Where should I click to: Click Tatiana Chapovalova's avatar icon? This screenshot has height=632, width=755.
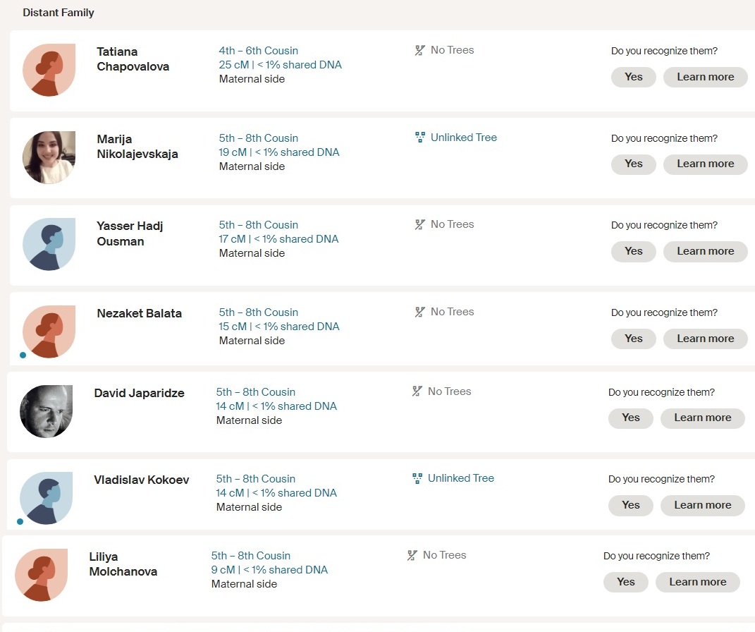(49, 69)
